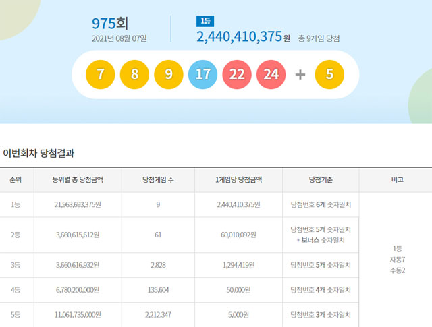Screen dimensions: 432x327
Task: Click the red lottery ball number 22
Action: (237, 74)
